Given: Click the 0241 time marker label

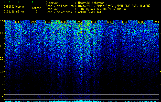Looking at the screenshot, I should [17, 22].
